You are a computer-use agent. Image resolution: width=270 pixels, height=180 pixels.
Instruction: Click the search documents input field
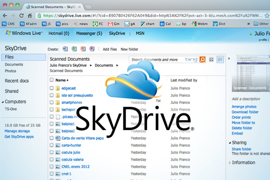click(x=157, y=59)
